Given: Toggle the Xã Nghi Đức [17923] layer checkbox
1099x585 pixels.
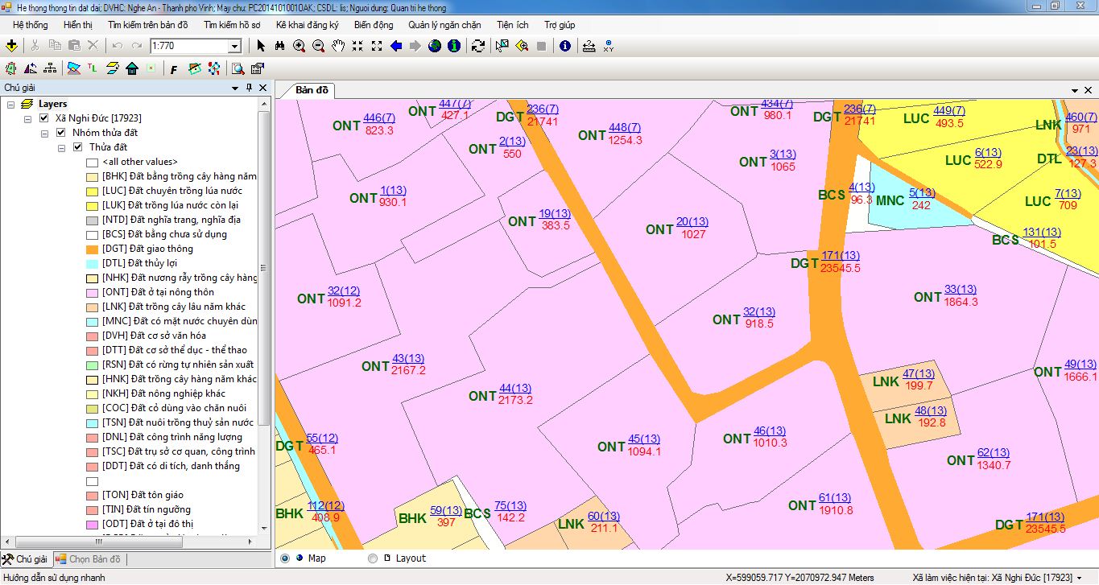Looking at the screenshot, I should 45,118.
